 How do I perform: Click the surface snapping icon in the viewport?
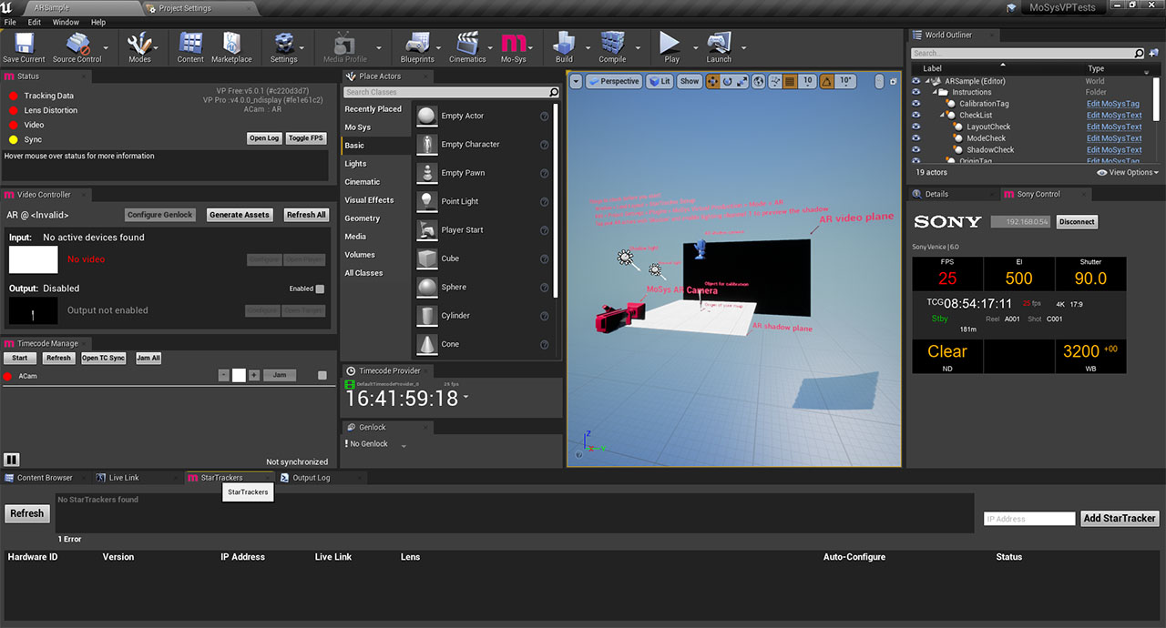pyautogui.click(x=774, y=81)
